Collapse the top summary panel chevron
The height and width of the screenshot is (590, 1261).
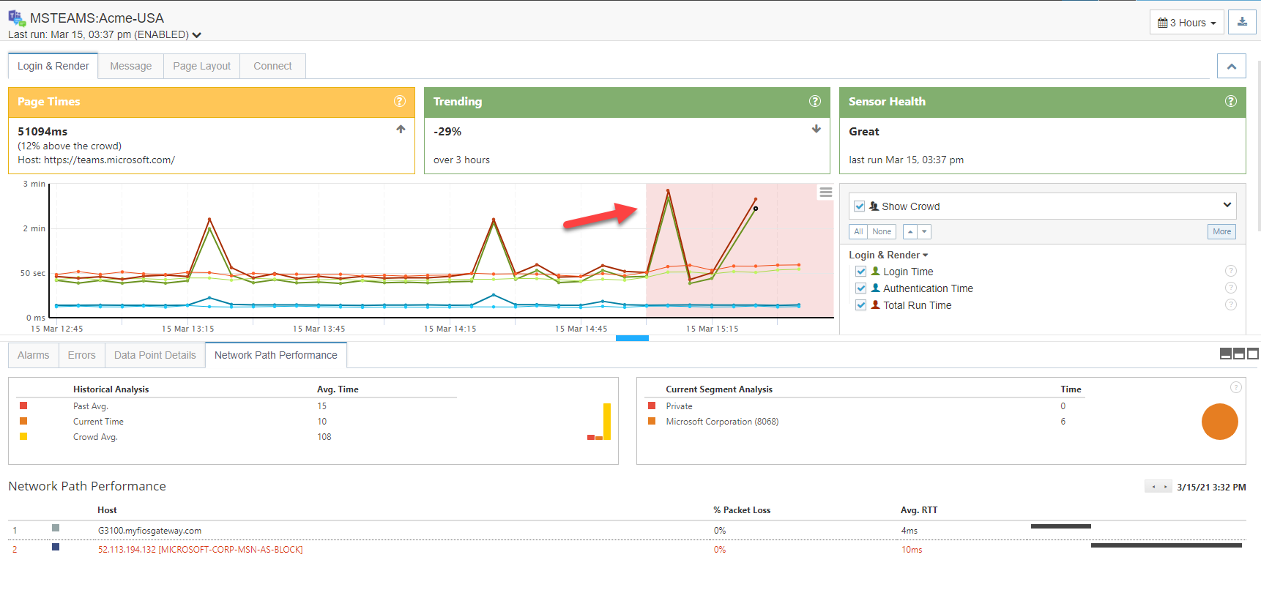[1232, 66]
